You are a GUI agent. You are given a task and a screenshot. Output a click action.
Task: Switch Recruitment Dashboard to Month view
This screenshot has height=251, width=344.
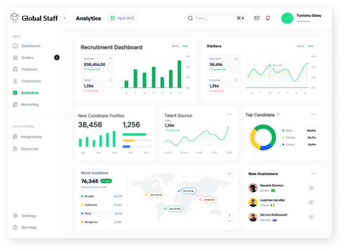click(x=175, y=46)
